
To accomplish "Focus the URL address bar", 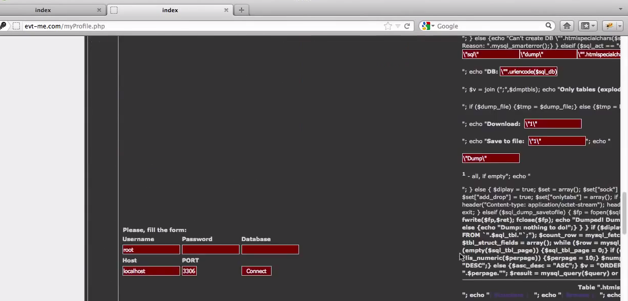I will 203,26.
